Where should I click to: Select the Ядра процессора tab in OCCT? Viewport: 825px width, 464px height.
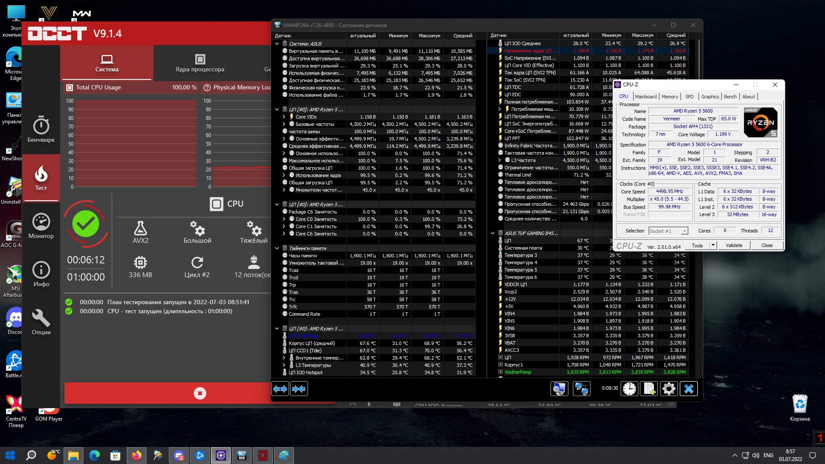coord(200,63)
